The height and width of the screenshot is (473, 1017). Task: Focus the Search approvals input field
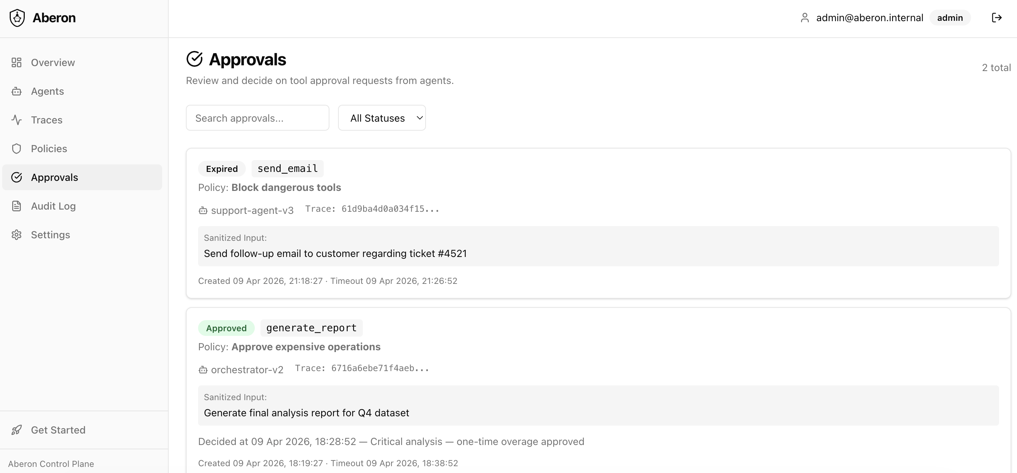(x=257, y=118)
